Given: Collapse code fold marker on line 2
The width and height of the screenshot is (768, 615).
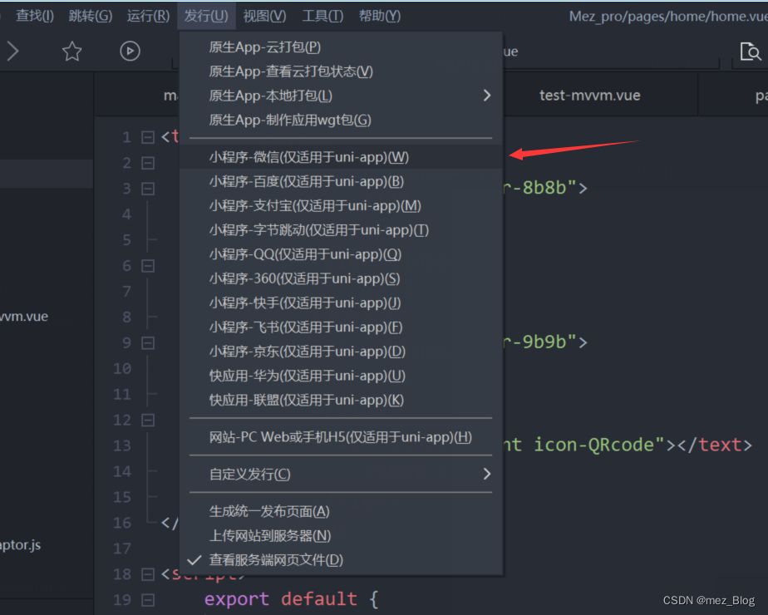Looking at the screenshot, I should coord(148,163).
